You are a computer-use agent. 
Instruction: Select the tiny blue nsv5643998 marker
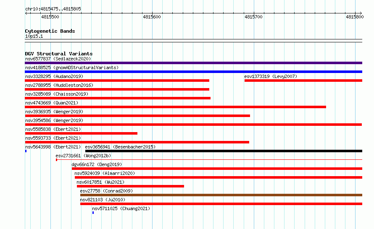pos(26,151)
